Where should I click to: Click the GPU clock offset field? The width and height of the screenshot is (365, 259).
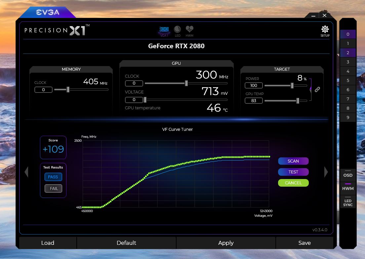134,83
